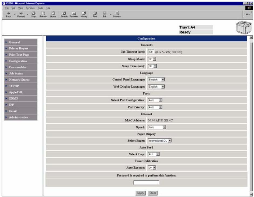Click the Job Timeout input field
Image resolution: width=254 pixels, height=197 pixels.
pos(151,52)
